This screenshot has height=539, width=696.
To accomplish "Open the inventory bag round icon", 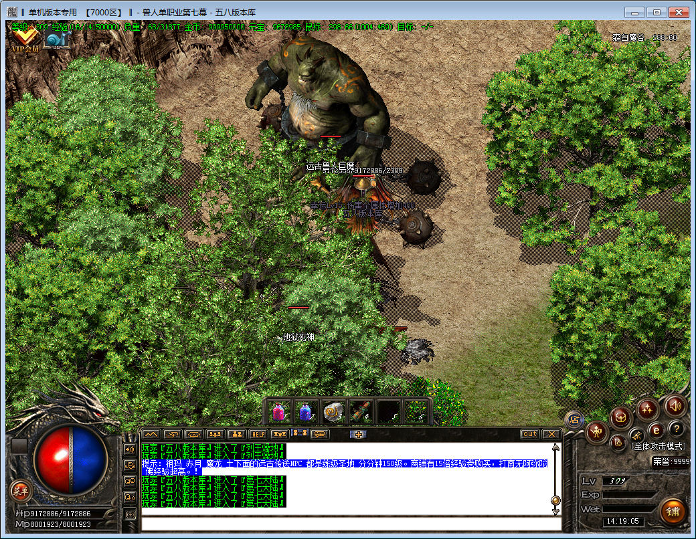I will 620,419.
